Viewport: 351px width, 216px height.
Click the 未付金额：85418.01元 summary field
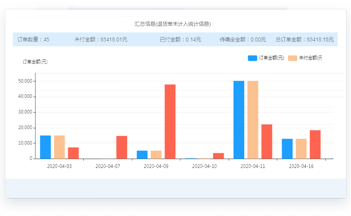coord(101,40)
